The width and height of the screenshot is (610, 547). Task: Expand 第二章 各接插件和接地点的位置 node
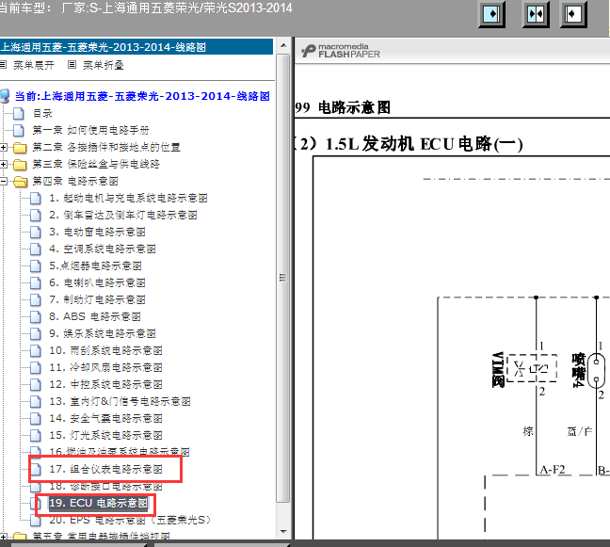(3, 147)
